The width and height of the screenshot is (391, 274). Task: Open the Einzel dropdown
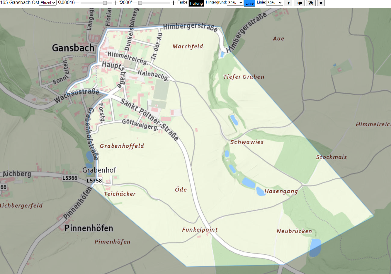click(48, 3)
